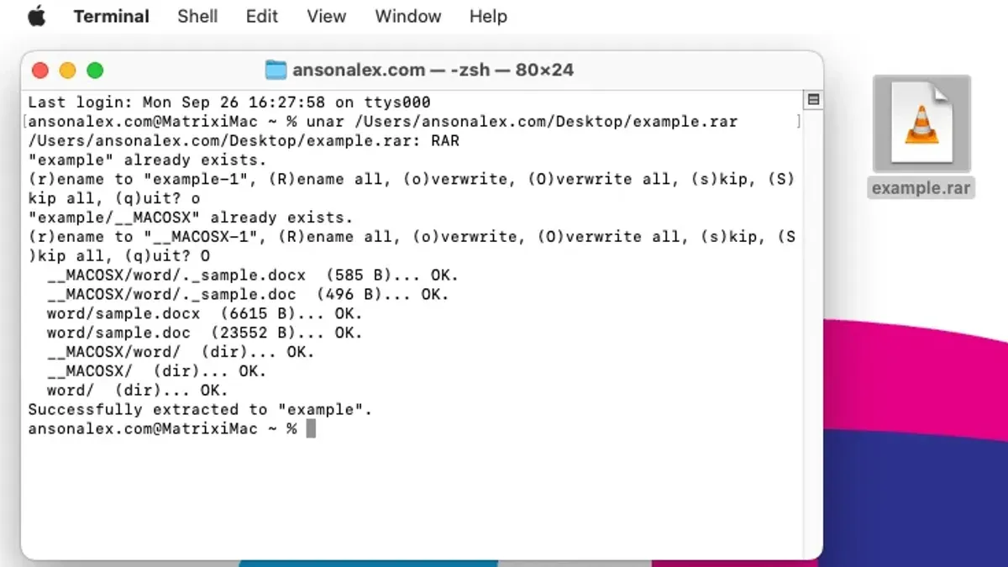Click the example.rar file name label
This screenshot has height=567, width=1008.
921,188
